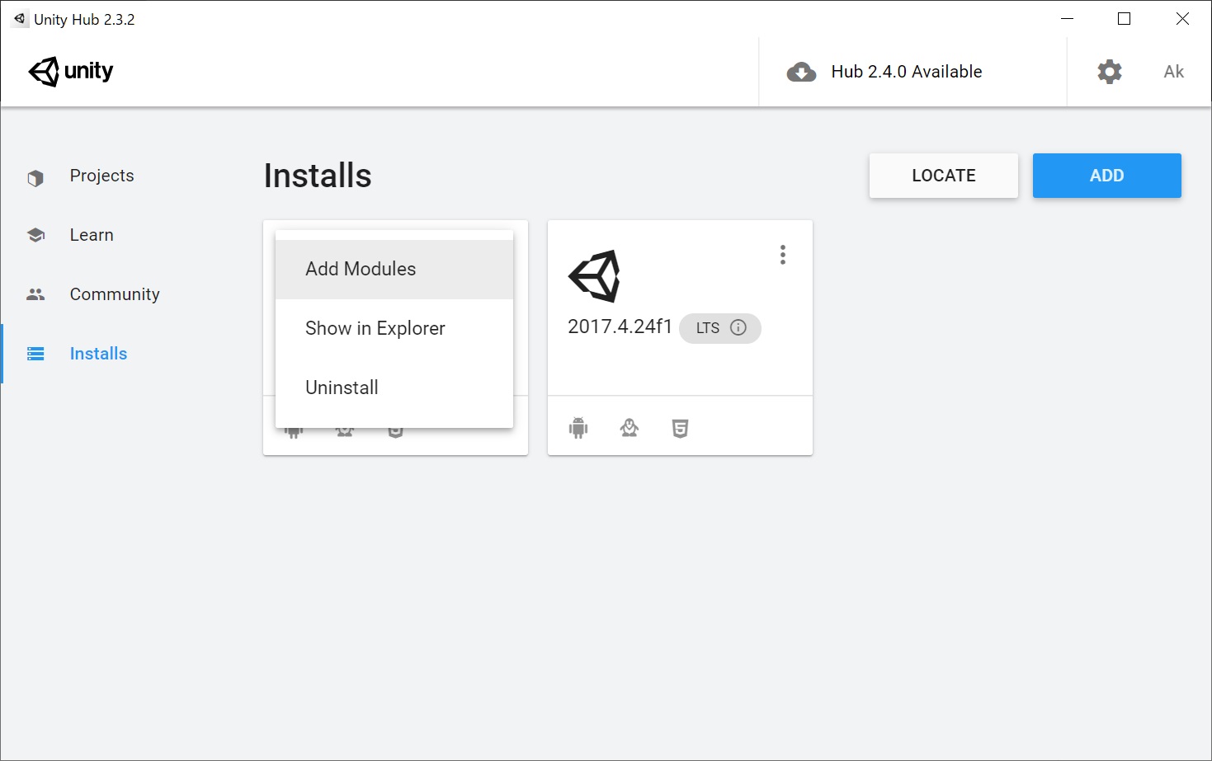Click the Unity logo on 2017.4.24f1 card
The image size is (1212, 761).
pyautogui.click(x=594, y=276)
